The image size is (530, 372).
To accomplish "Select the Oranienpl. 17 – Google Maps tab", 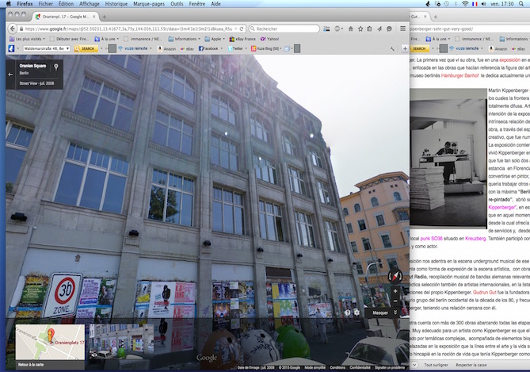I will point(64,17).
